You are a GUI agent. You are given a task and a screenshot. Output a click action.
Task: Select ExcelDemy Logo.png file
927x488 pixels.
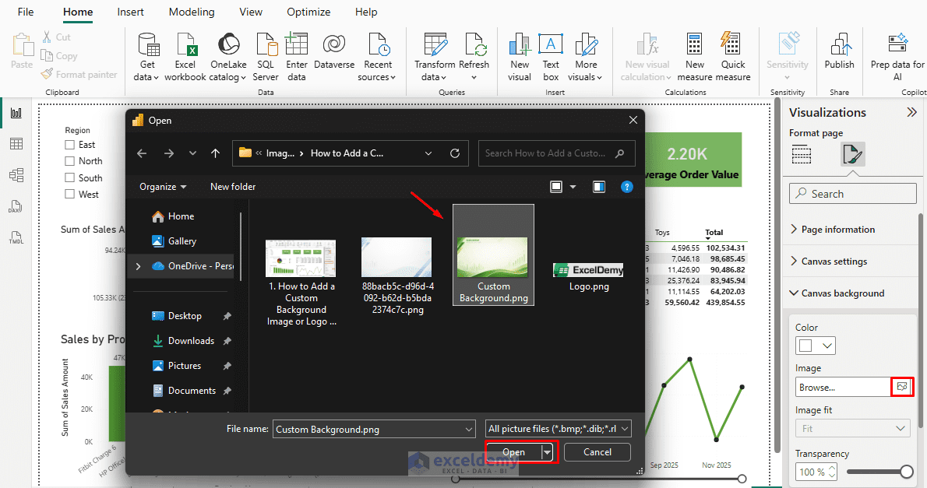click(x=589, y=278)
